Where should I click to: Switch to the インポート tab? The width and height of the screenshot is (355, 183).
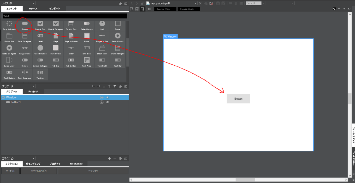tap(55, 9)
